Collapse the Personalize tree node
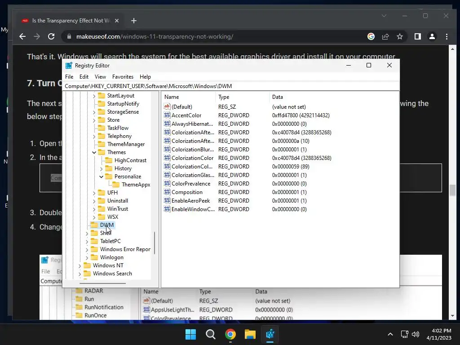Image resolution: width=460 pixels, height=345 pixels. [101, 177]
